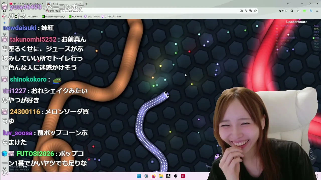Click the purple snake's head

coord(165,95)
